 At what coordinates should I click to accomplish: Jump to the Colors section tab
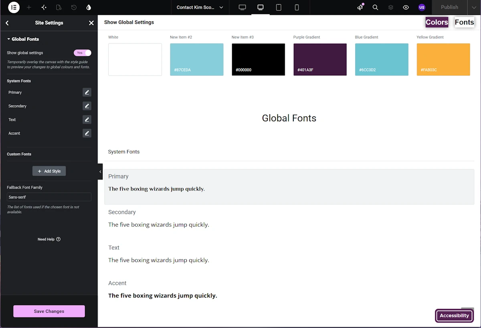coord(437,22)
